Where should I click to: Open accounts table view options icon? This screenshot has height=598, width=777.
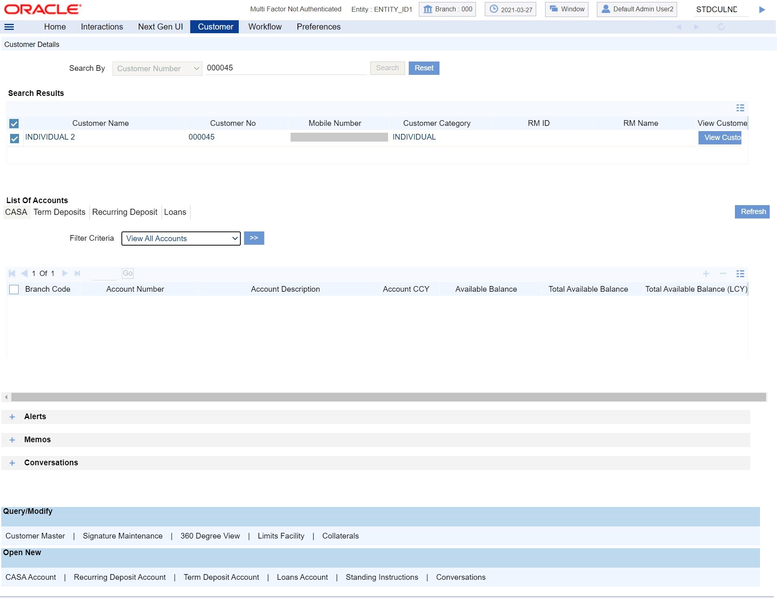pos(740,274)
